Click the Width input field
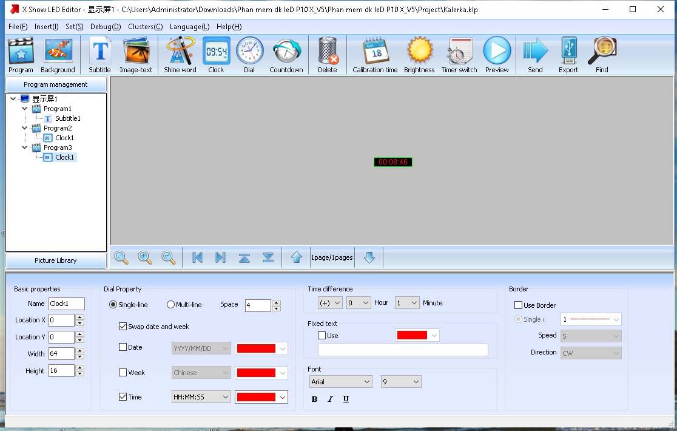The width and height of the screenshot is (677, 431). [x=61, y=354]
